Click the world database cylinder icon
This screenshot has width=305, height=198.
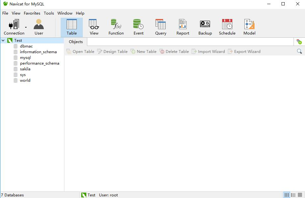(x=16, y=80)
